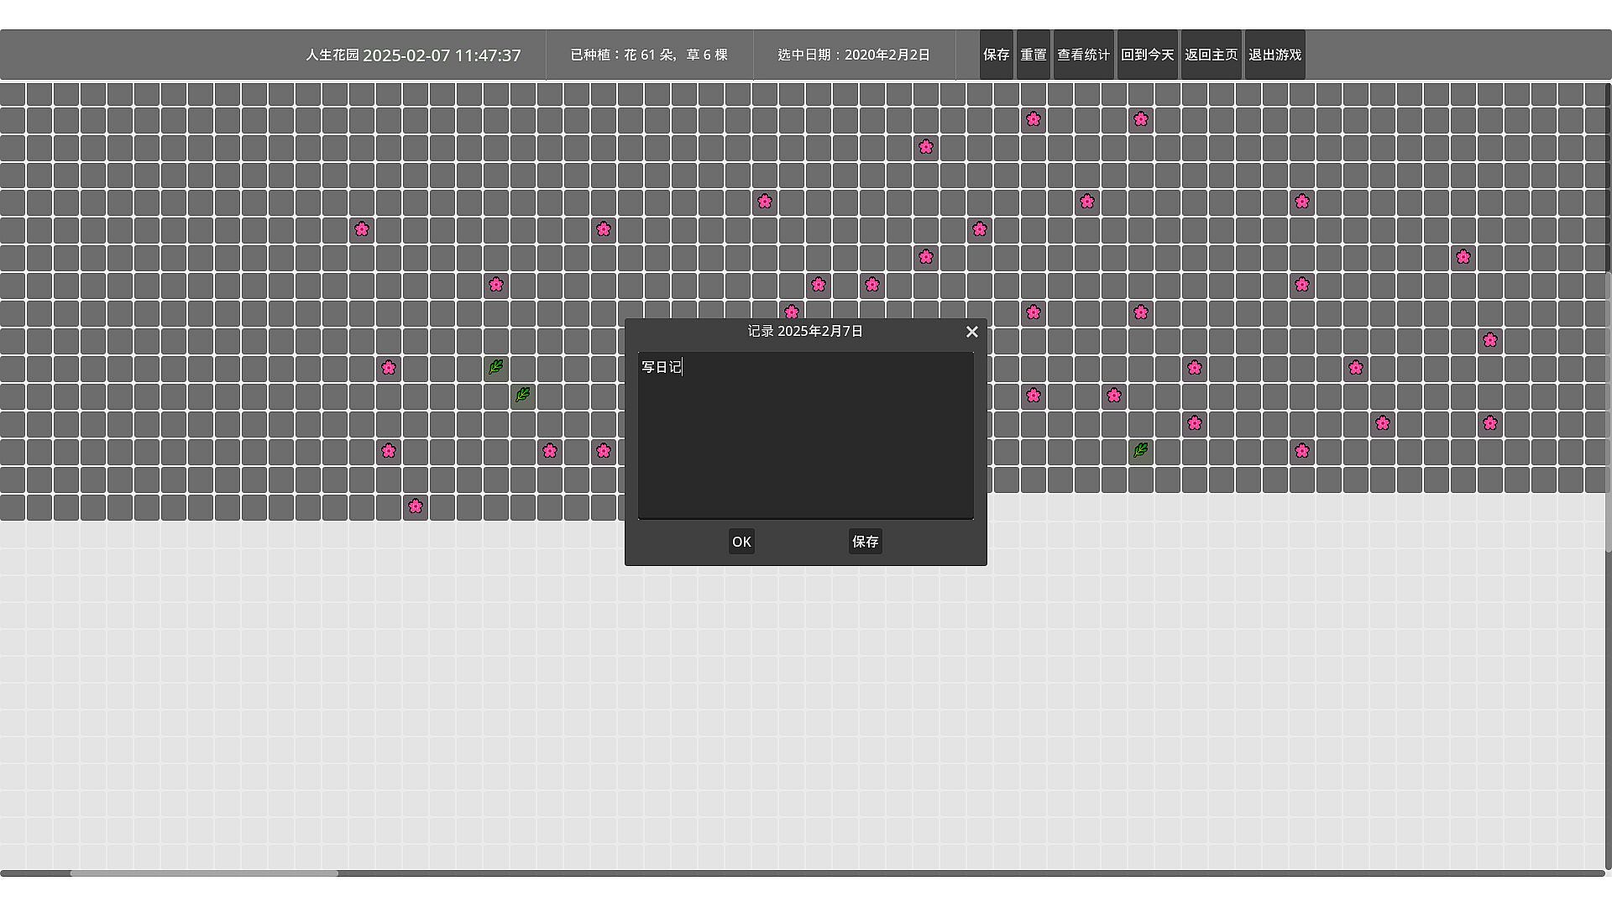Click the horizontal scrollbar thumb at bottom

pyautogui.click(x=204, y=873)
